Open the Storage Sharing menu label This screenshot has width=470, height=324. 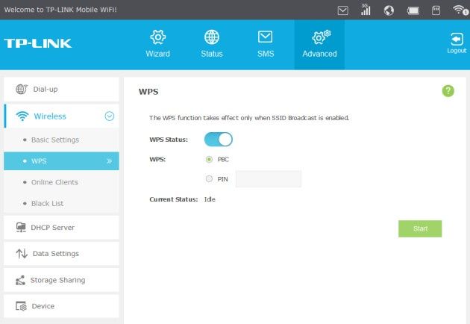tap(57, 280)
